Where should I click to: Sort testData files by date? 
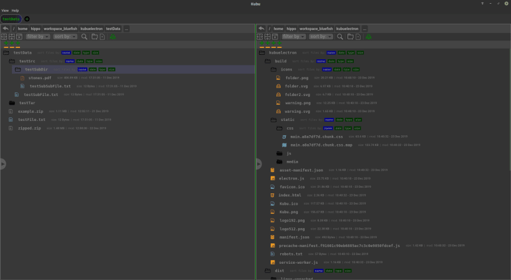coord(77,53)
